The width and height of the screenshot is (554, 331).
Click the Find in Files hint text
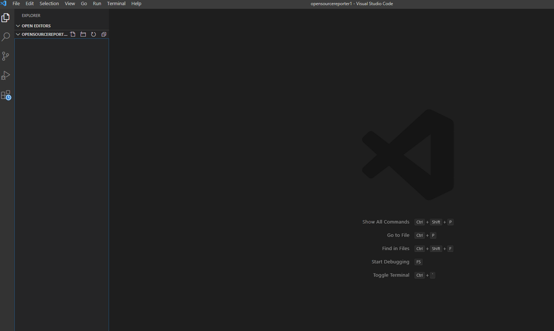[x=396, y=249]
